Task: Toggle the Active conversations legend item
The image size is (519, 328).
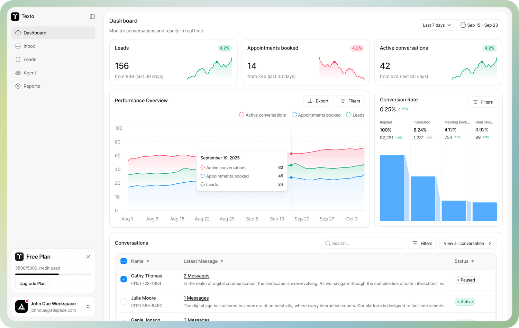Action: 262,115
